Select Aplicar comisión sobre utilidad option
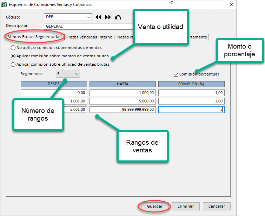The height and width of the screenshot is (216, 265). 13,64
